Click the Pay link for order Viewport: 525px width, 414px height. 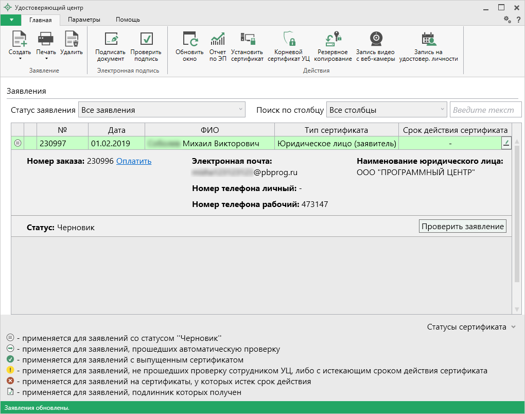[x=134, y=161]
